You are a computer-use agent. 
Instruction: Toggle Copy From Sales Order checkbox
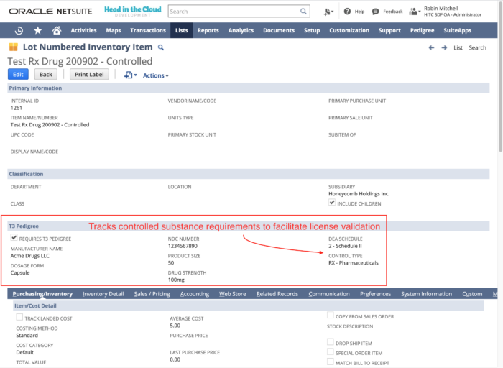(x=331, y=315)
